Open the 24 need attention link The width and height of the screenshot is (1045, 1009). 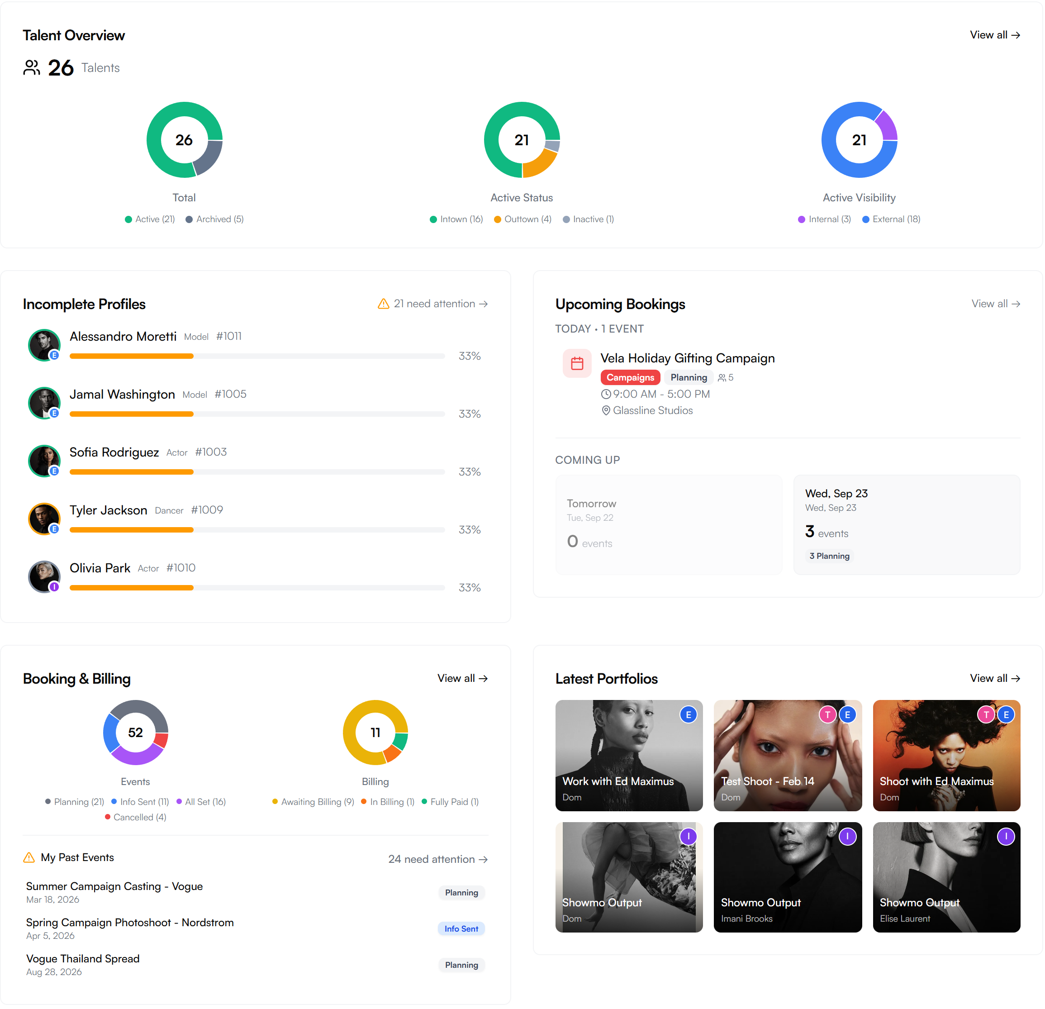438,860
